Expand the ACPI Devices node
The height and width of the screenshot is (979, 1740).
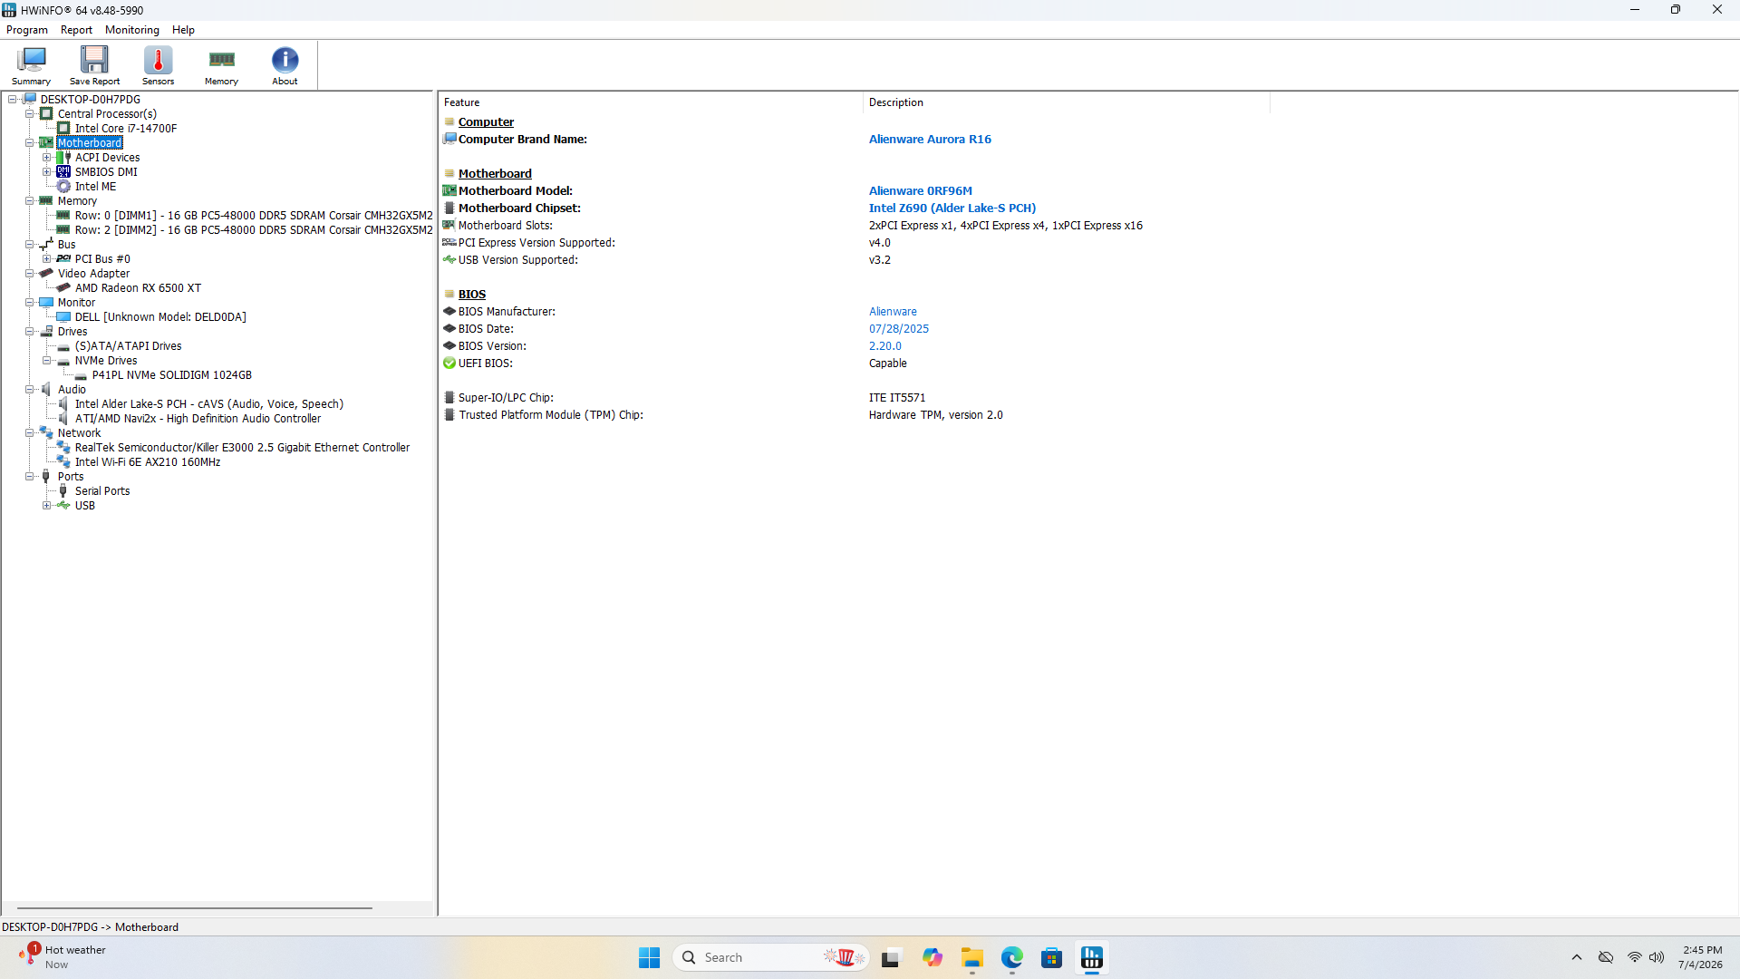(47, 158)
